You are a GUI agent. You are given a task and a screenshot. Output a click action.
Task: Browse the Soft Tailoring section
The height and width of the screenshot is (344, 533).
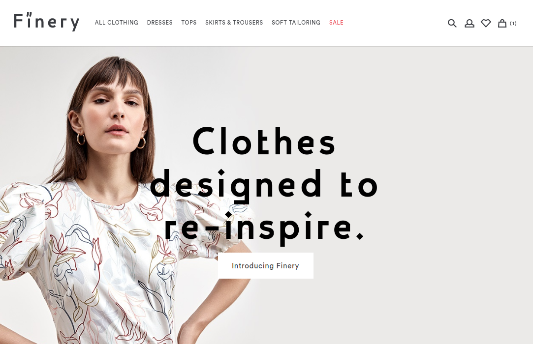296,23
